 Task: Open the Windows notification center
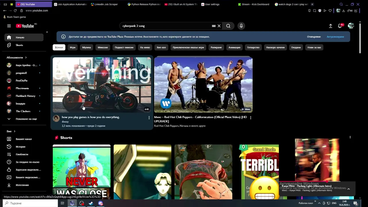pyautogui.click(x=356, y=203)
